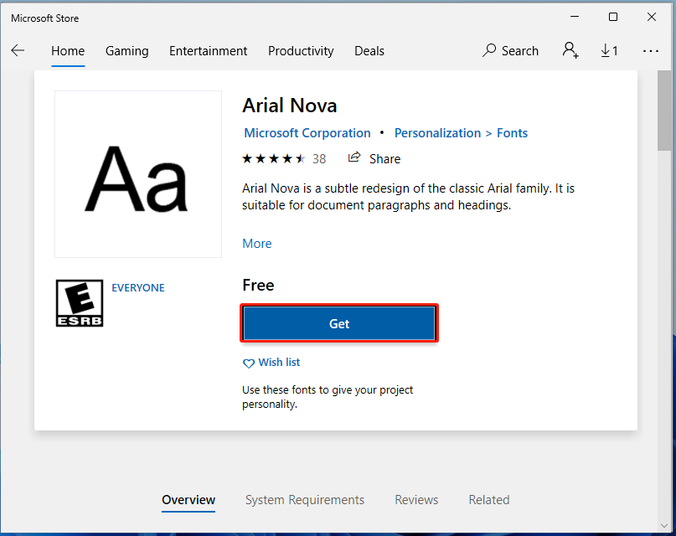Image resolution: width=676 pixels, height=536 pixels.
Task: Add to Wish list heart icon
Action: click(248, 363)
